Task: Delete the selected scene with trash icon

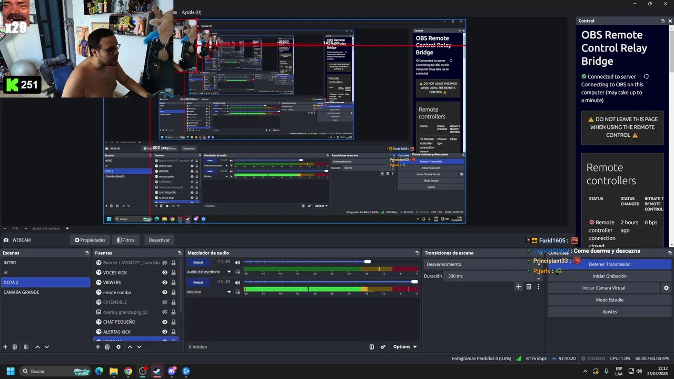Action: pos(15,347)
